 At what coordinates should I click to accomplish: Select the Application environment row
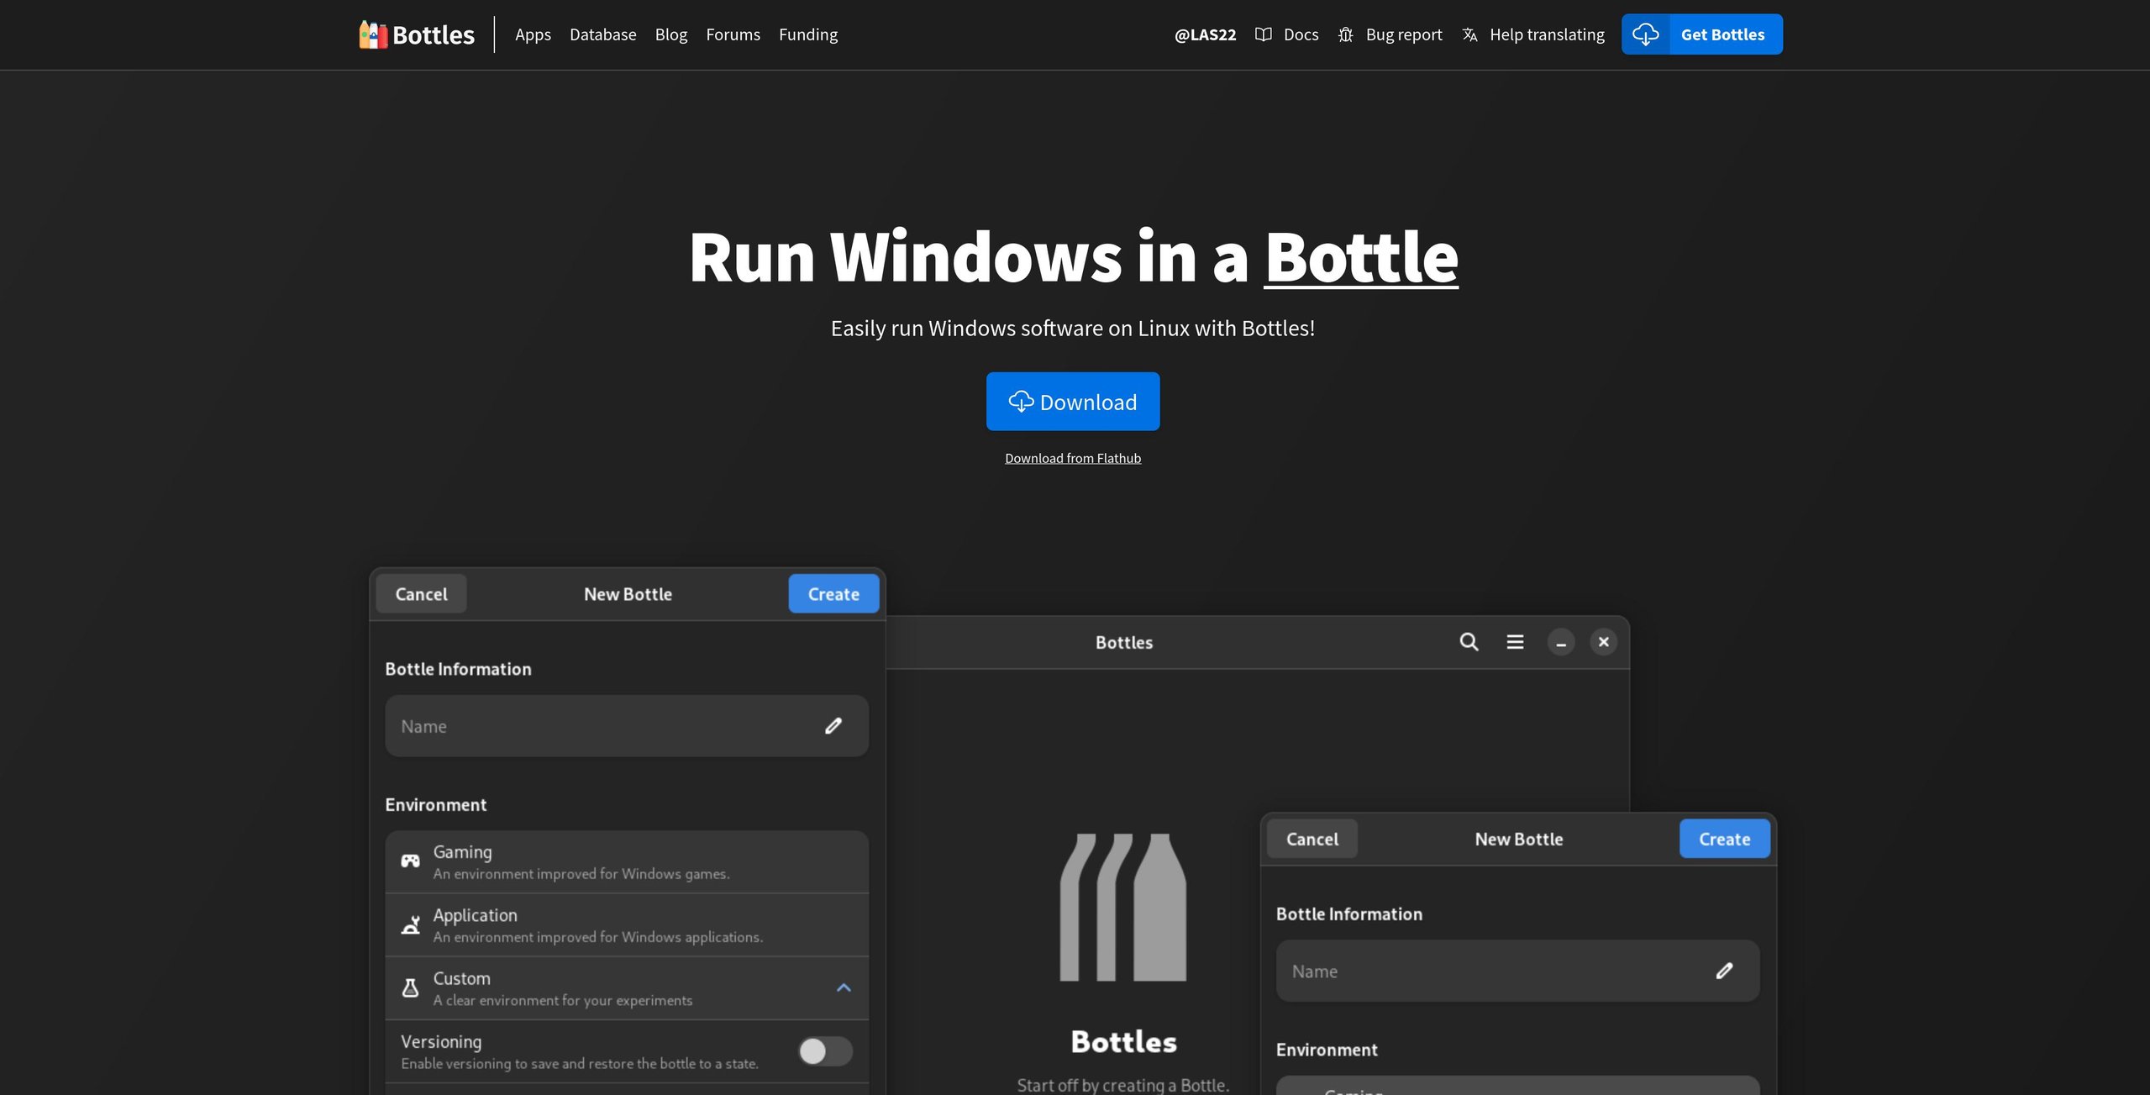[x=627, y=925]
